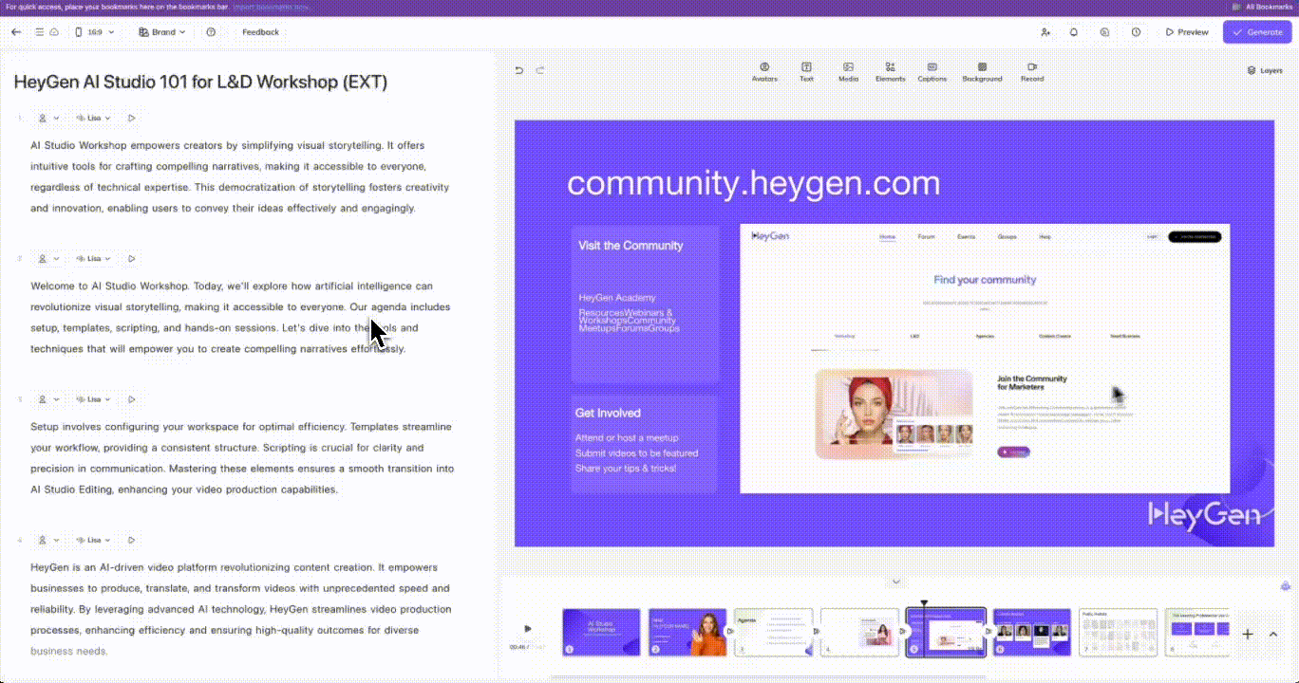Image resolution: width=1299 pixels, height=683 pixels.
Task: Open the Elements tool
Action: pos(890,72)
